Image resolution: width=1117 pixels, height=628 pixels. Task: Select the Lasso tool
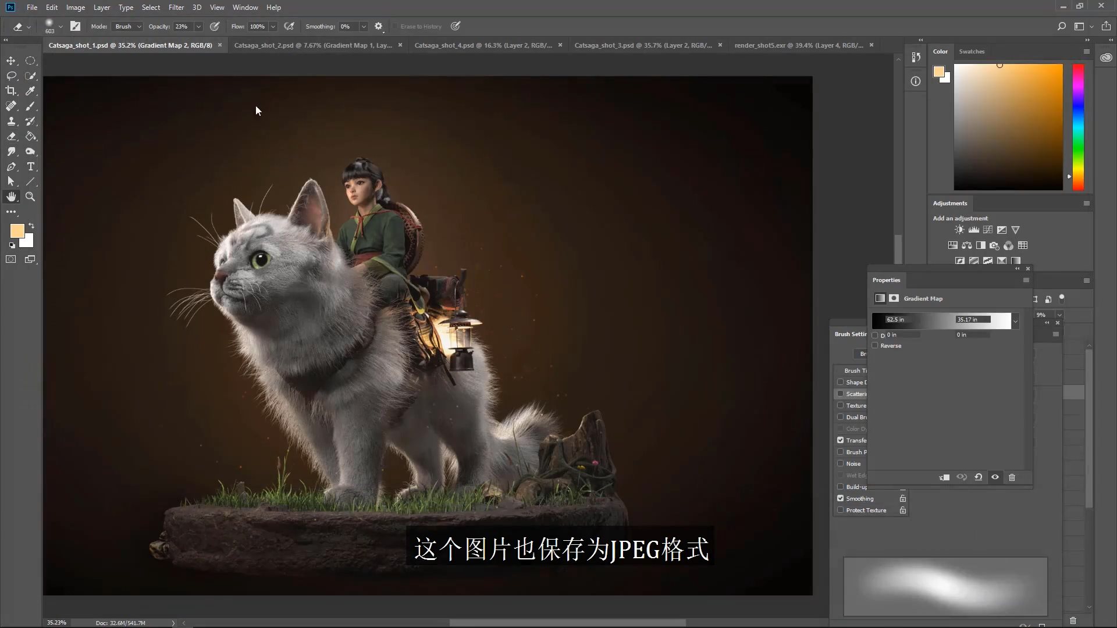tap(11, 76)
